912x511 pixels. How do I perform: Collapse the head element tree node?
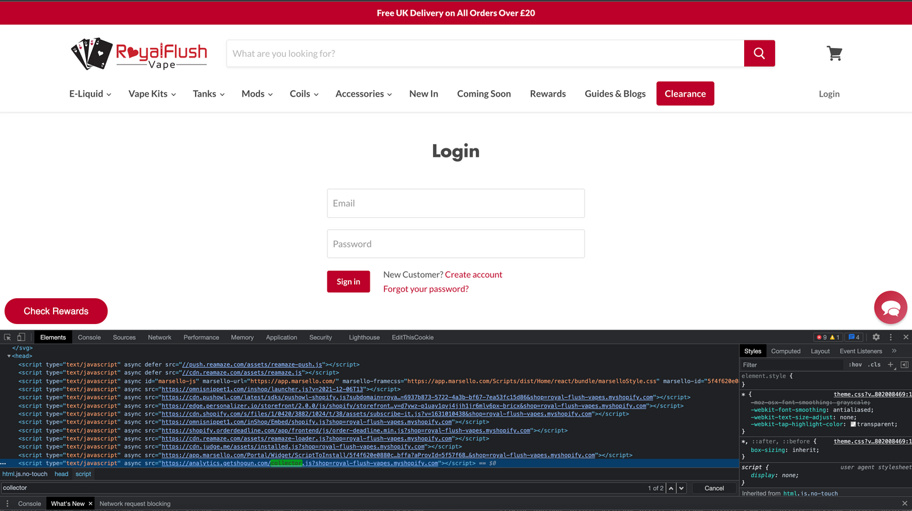[x=9, y=356]
